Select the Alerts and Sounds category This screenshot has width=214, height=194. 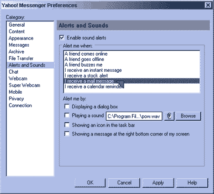click(30, 65)
